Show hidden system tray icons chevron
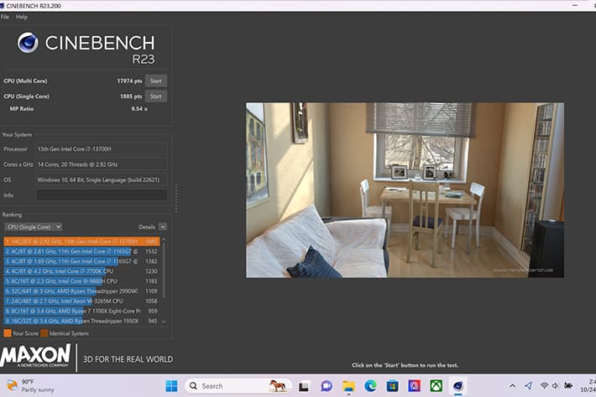 pos(513,386)
